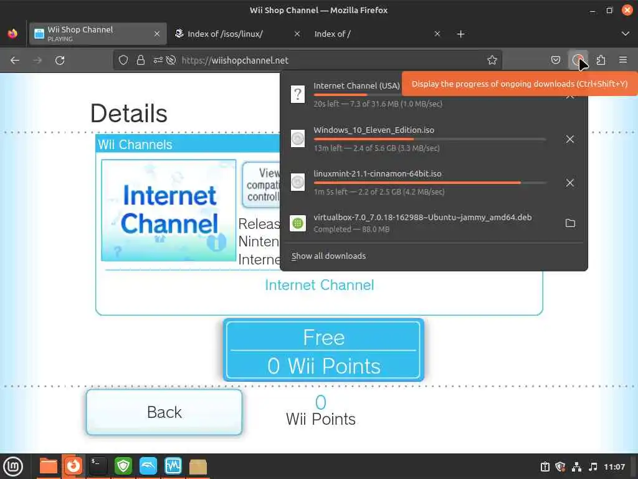Screen dimensions: 638x479
Task: Open the Firefox application menu
Action: click(623, 60)
